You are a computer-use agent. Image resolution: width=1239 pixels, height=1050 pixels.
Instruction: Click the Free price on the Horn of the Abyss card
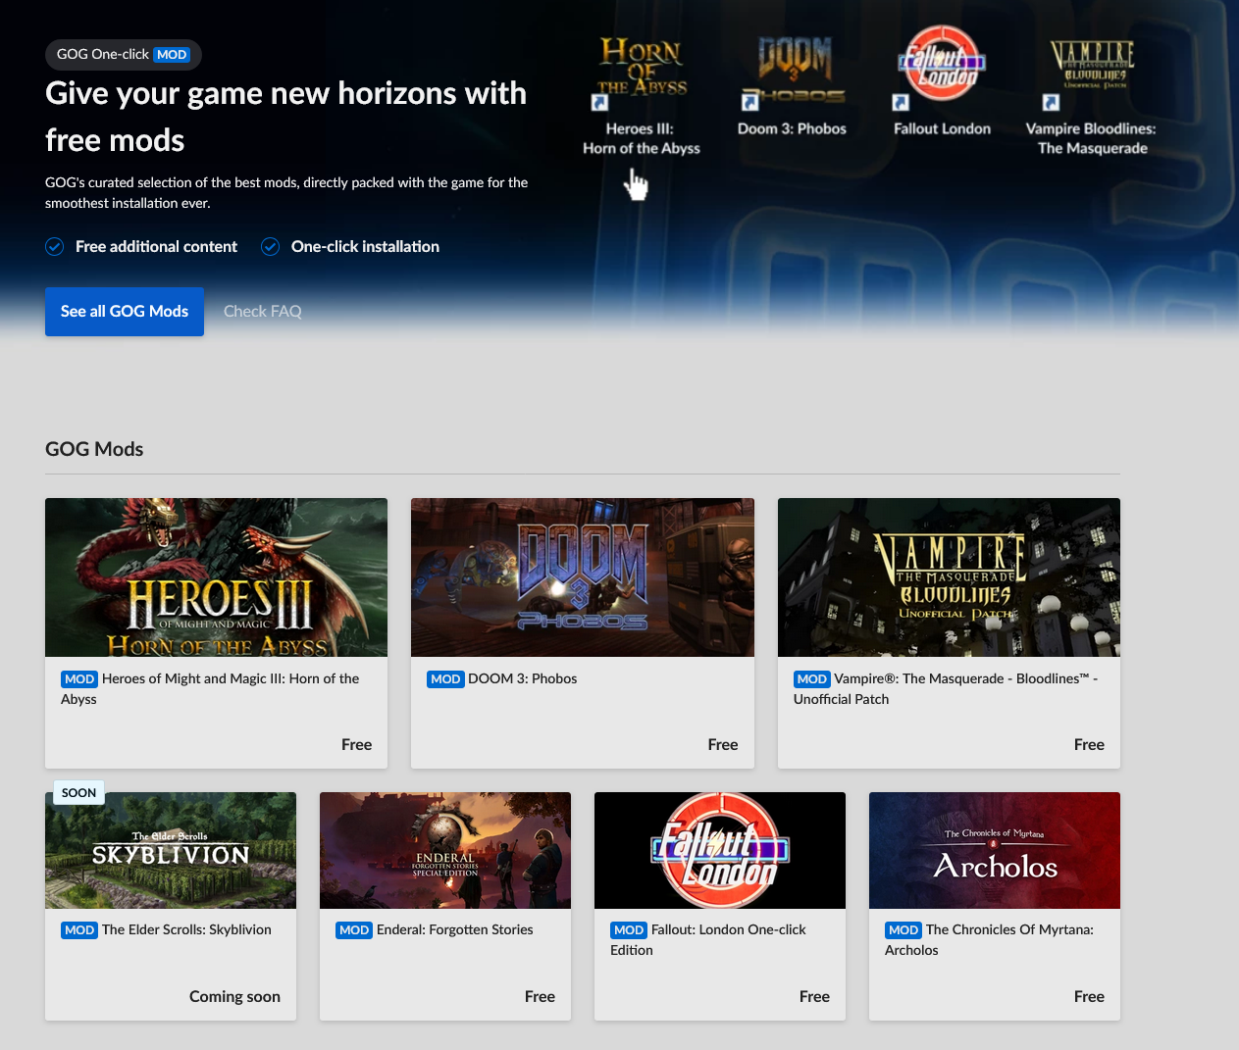[x=356, y=745]
